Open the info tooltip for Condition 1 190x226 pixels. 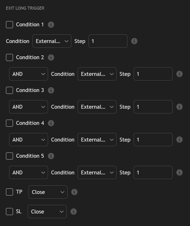pyautogui.click(x=51, y=25)
